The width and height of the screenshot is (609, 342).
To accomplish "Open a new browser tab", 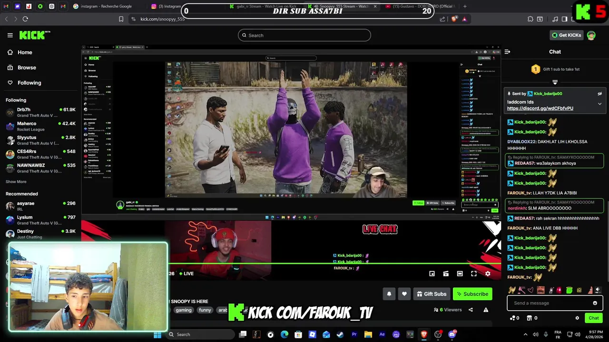I will (x=465, y=6).
